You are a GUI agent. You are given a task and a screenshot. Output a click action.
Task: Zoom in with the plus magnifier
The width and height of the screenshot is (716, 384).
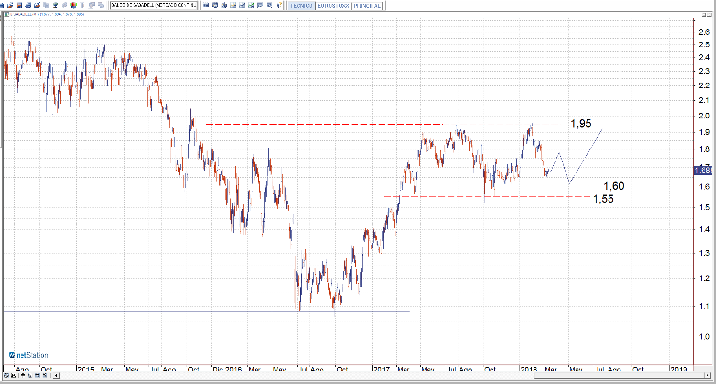pyautogui.click(x=44, y=376)
